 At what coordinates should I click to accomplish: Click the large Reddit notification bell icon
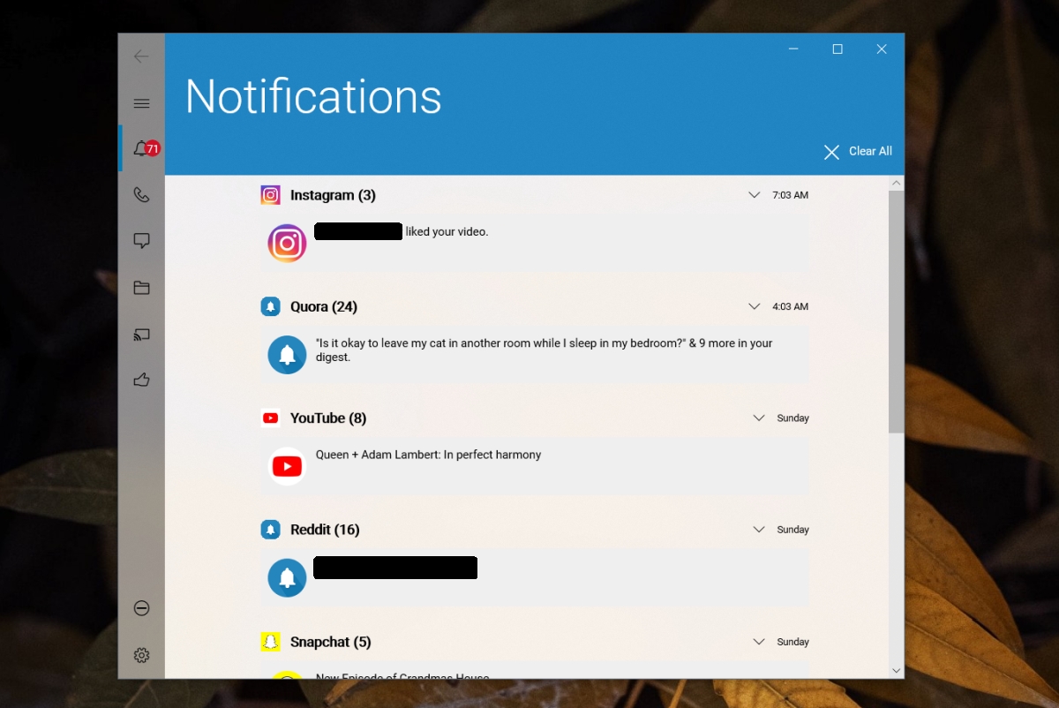287,578
